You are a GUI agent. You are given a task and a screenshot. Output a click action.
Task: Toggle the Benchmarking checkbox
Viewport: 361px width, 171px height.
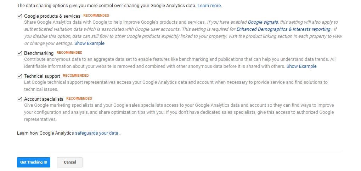[19, 53]
